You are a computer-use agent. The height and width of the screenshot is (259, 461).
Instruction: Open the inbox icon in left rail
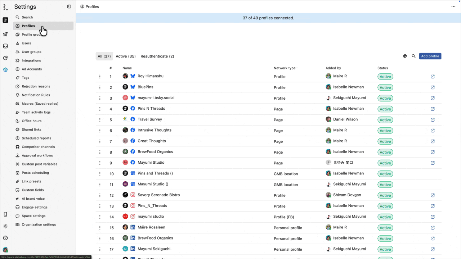point(5,46)
